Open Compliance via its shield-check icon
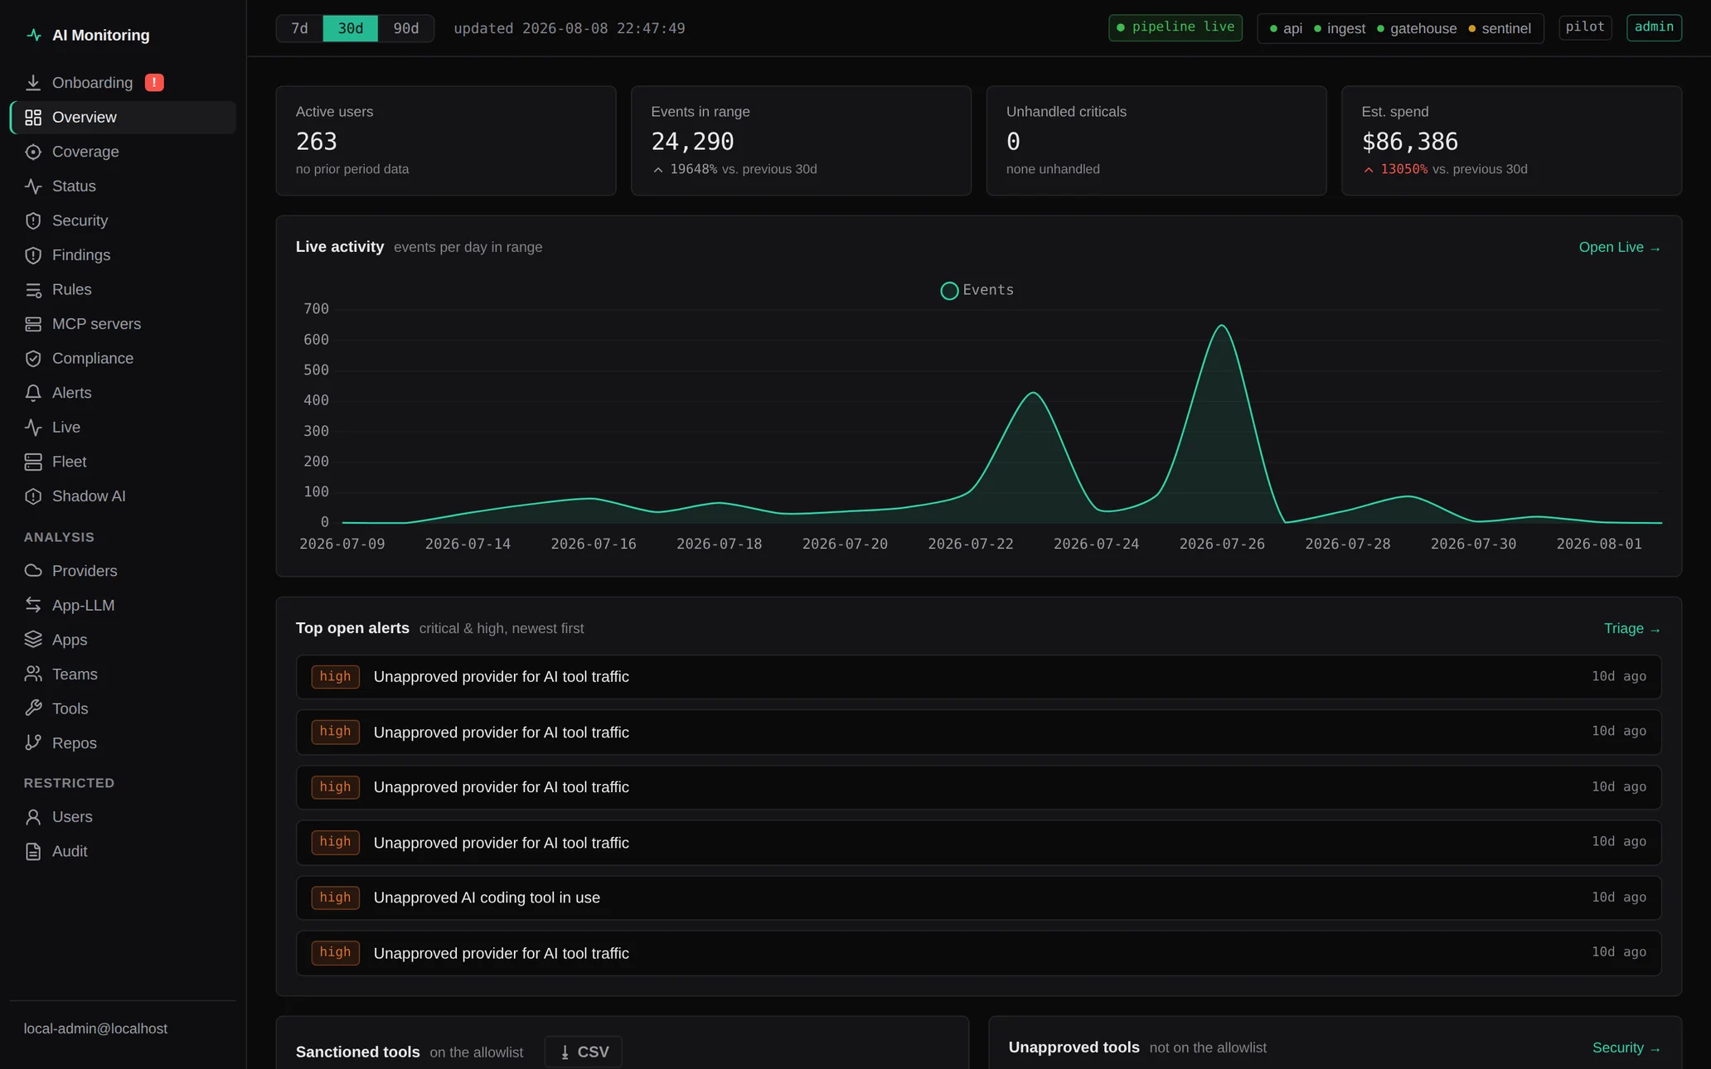This screenshot has width=1711, height=1069. coord(33,359)
